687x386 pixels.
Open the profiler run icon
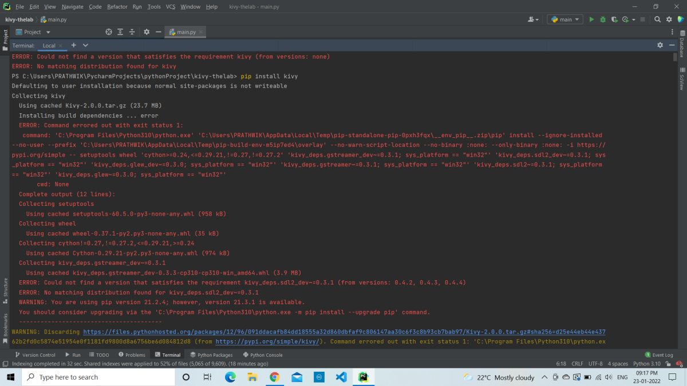point(625,19)
